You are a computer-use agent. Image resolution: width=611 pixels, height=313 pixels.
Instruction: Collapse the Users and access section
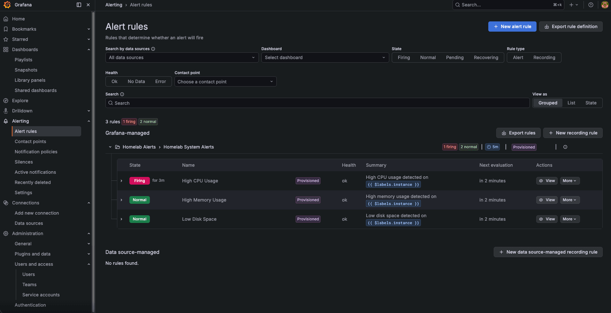pos(89,264)
